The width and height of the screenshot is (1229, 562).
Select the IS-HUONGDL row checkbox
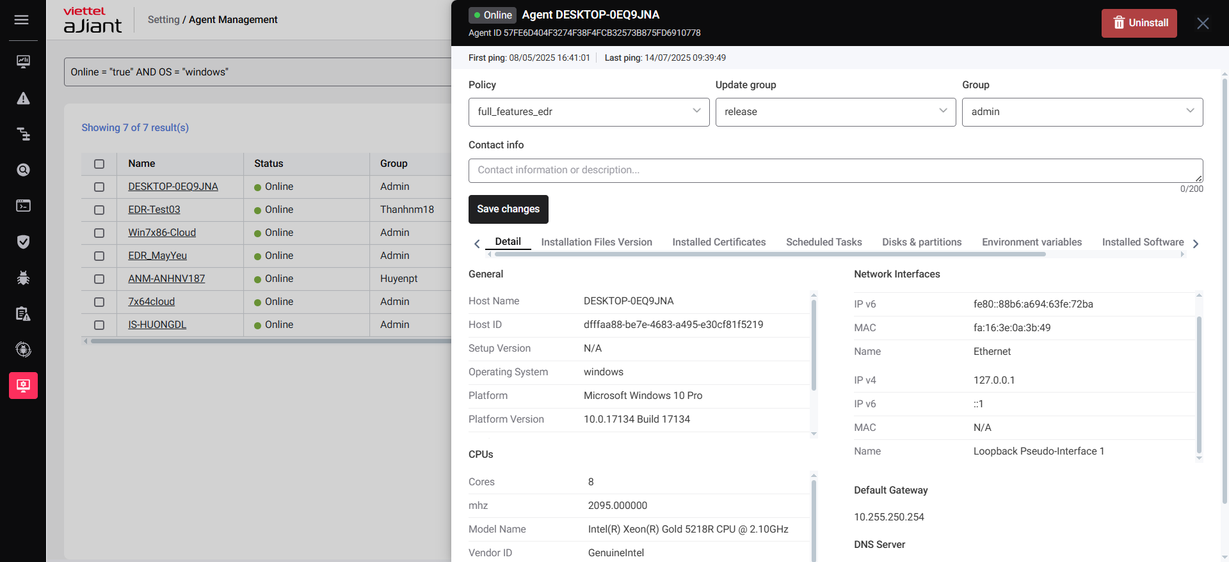(99, 325)
